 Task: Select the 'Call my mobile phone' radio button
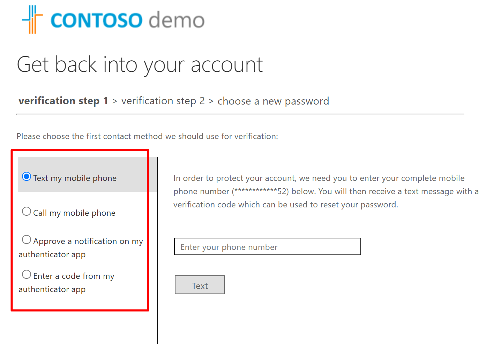27,212
